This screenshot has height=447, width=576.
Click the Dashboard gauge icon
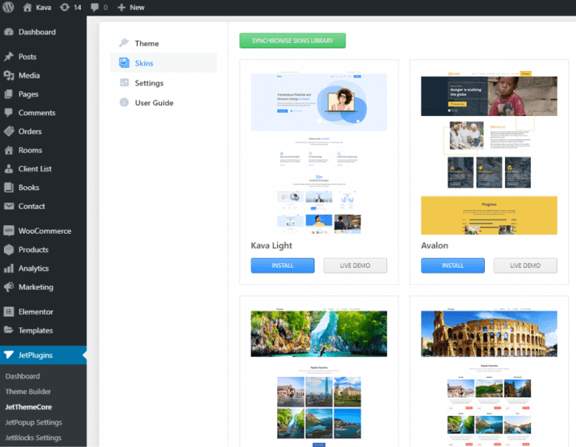click(x=9, y=32)
